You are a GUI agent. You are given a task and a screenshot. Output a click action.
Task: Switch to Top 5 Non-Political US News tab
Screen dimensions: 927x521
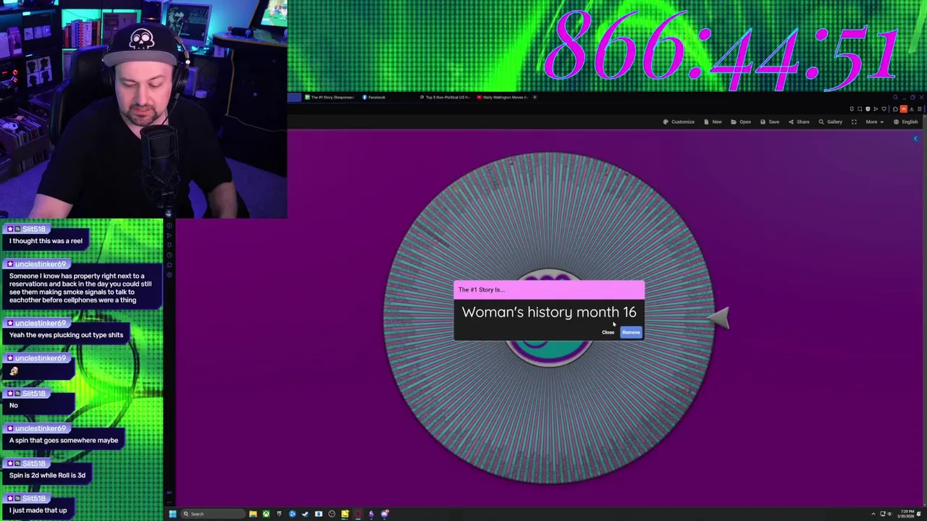click(x=445, y=97)
